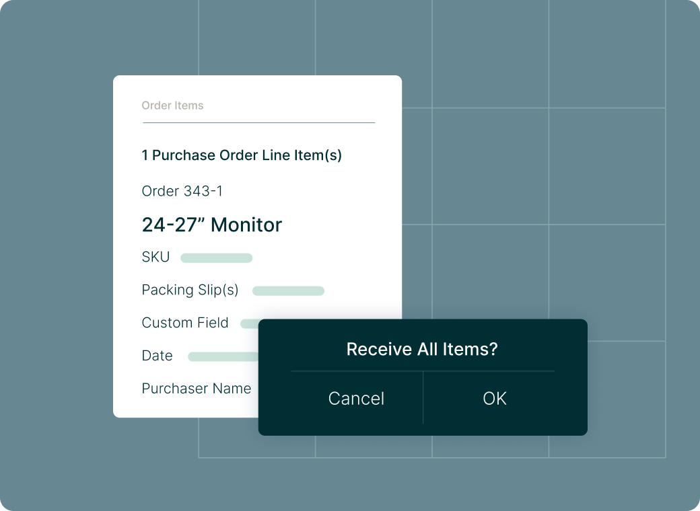
Task: Click the Date label
Action: (157, 356)
